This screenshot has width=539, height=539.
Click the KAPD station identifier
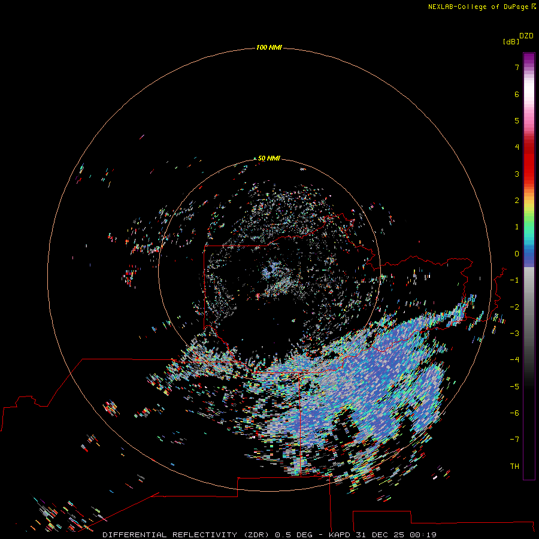(340, 535)
